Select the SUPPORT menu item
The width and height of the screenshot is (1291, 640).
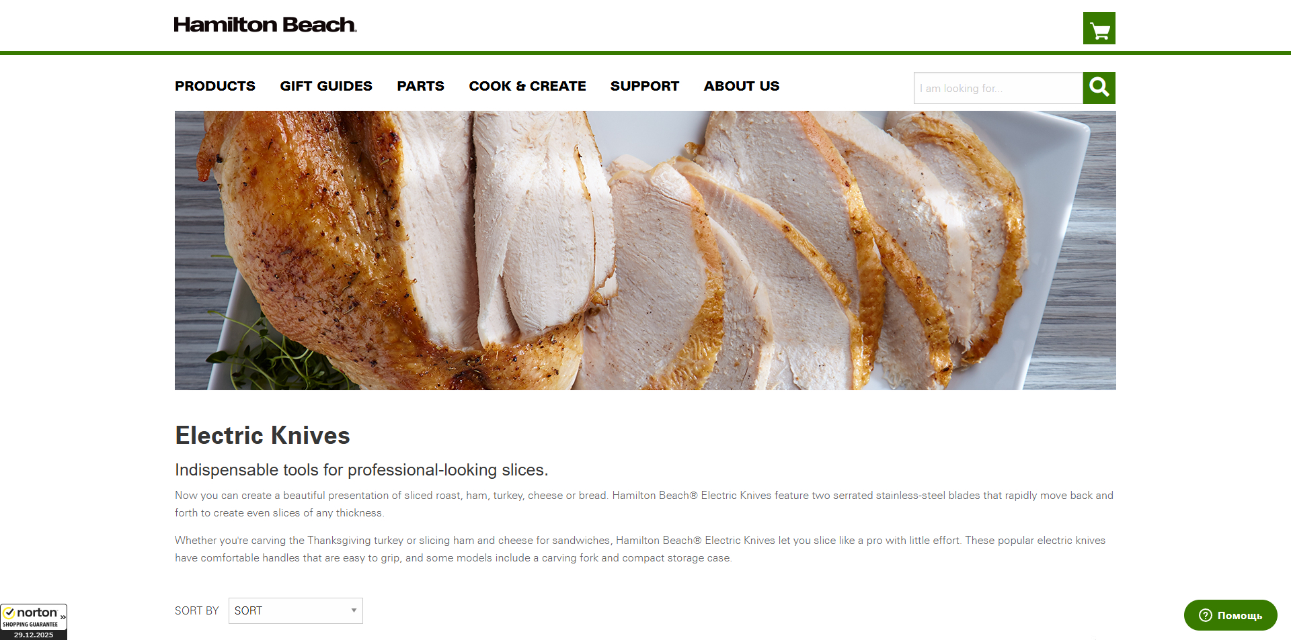645,86
